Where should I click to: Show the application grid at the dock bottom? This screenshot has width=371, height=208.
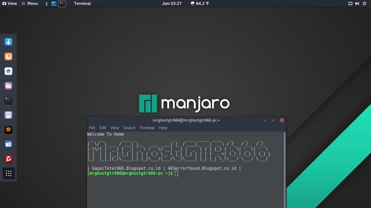pos(8,173)
